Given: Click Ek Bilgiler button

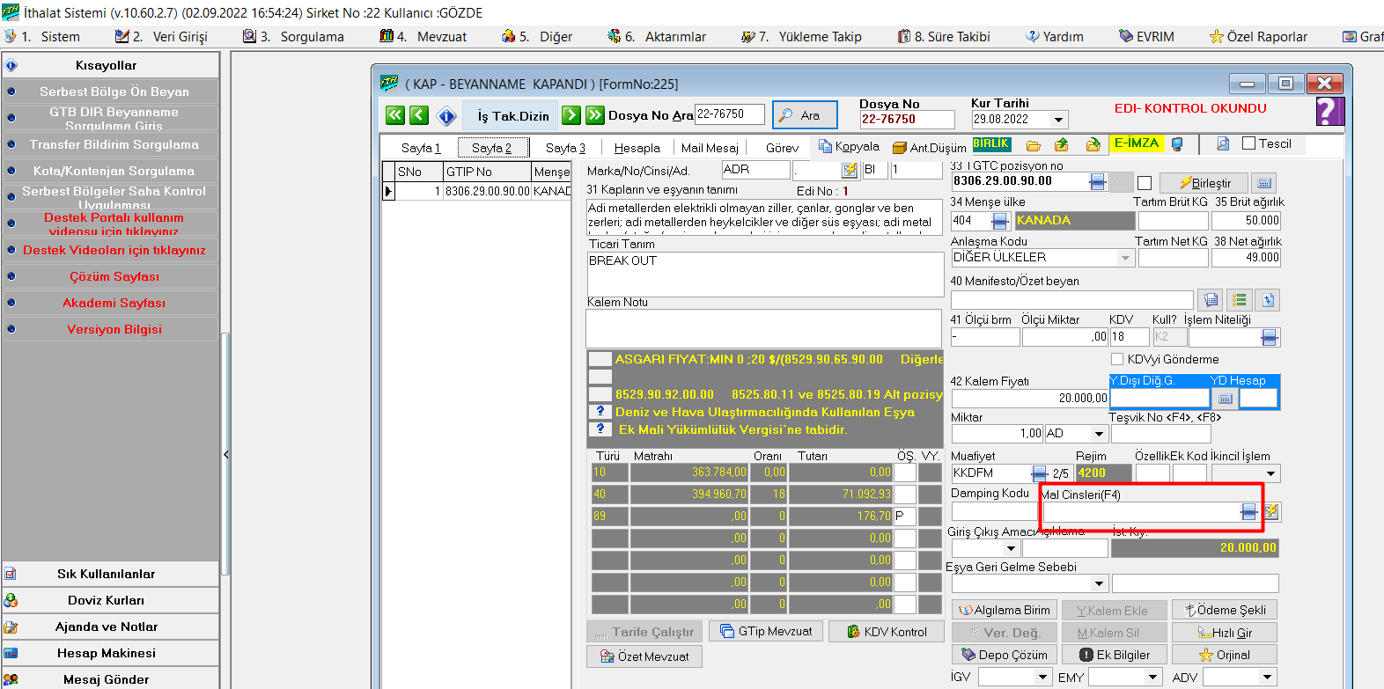Looking at the screenshot, I should click(1114, 655).
